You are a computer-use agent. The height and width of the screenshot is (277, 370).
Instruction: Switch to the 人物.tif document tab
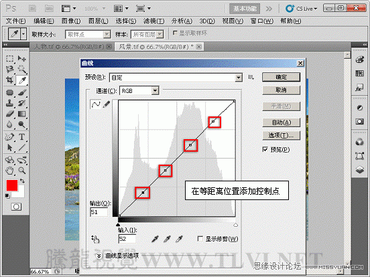pos(71,47)
